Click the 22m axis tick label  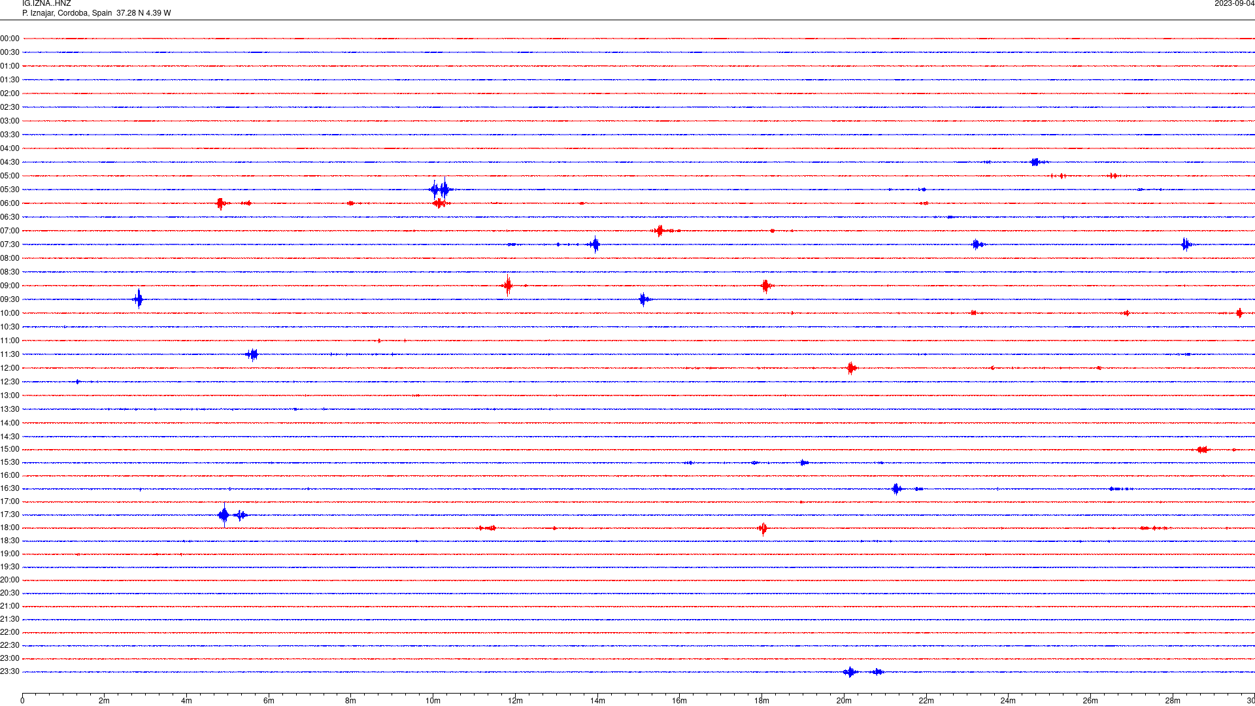click(x=926, y=701)
